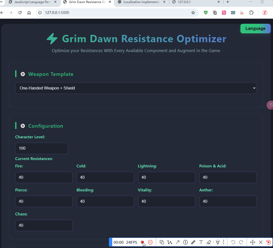Go to the browser home page
The width and height of the screenshot is (273, 248).
[29, 13]
